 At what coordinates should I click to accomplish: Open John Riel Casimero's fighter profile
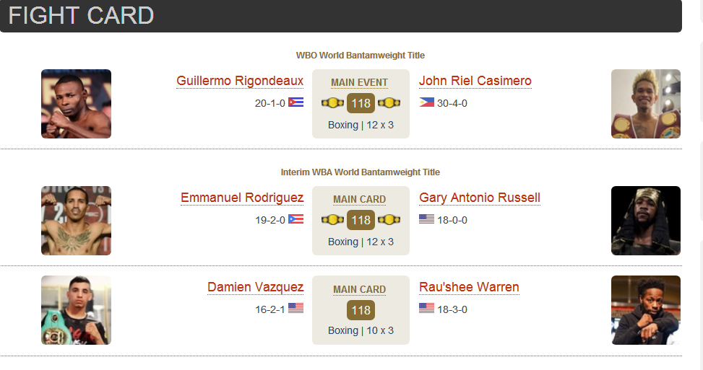pos(475,81)
